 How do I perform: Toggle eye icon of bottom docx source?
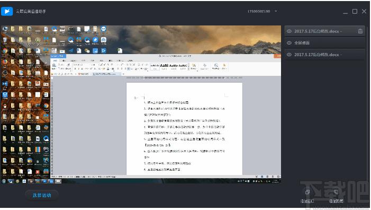point(289,55)
